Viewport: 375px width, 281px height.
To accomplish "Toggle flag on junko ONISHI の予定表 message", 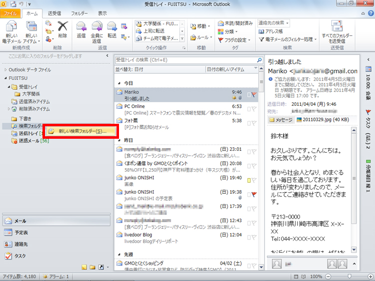I will tap(254, 195).
